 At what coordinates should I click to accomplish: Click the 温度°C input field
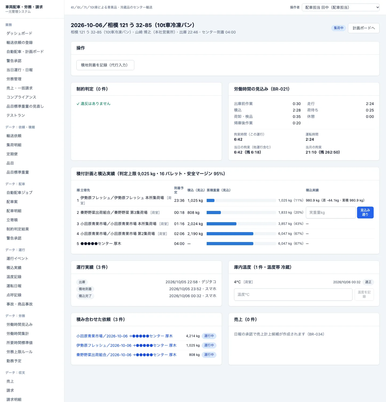(293, 295)
